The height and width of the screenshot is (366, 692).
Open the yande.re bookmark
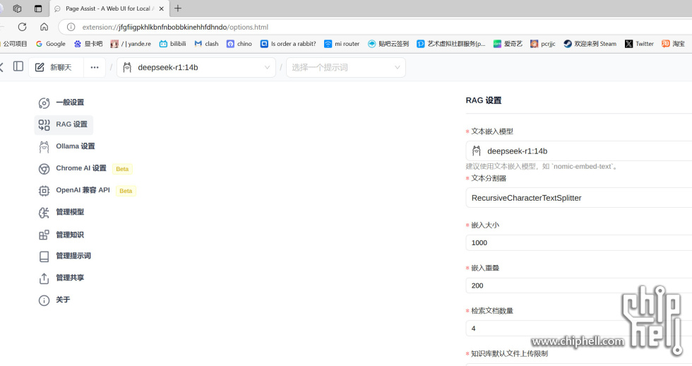(131, 44)
